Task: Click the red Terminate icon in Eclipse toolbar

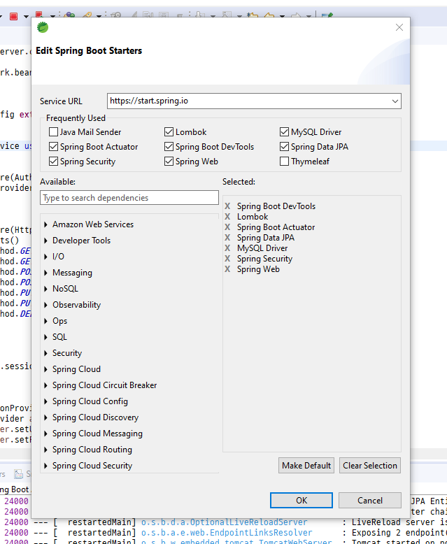Action: [13, 16]
